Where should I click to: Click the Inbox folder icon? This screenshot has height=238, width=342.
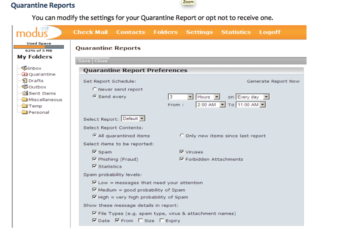tap(24, 68)
